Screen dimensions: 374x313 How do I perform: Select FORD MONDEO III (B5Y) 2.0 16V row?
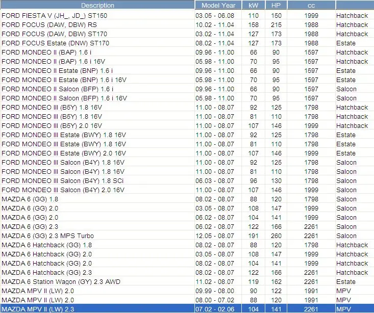point(187,126)
